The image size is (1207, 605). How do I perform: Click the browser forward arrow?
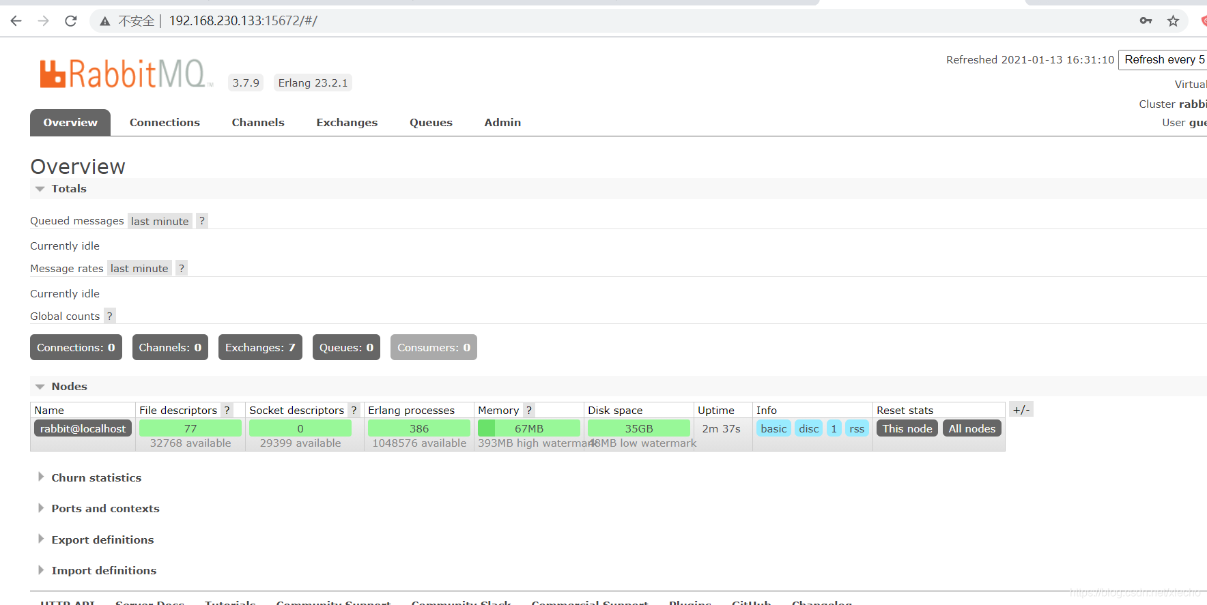coord(44,21)
